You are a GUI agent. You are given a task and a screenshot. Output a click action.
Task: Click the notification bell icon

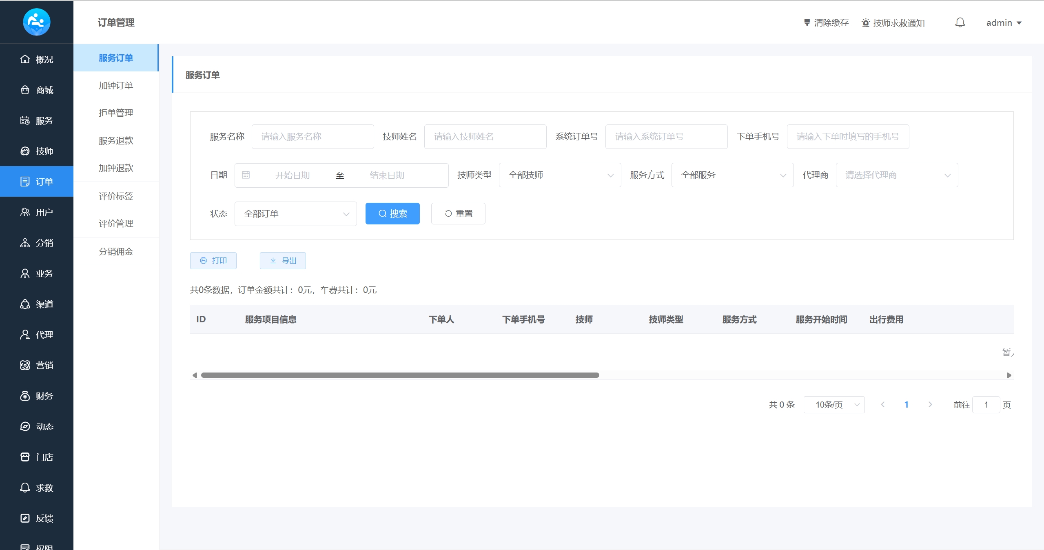click(960, 23)
